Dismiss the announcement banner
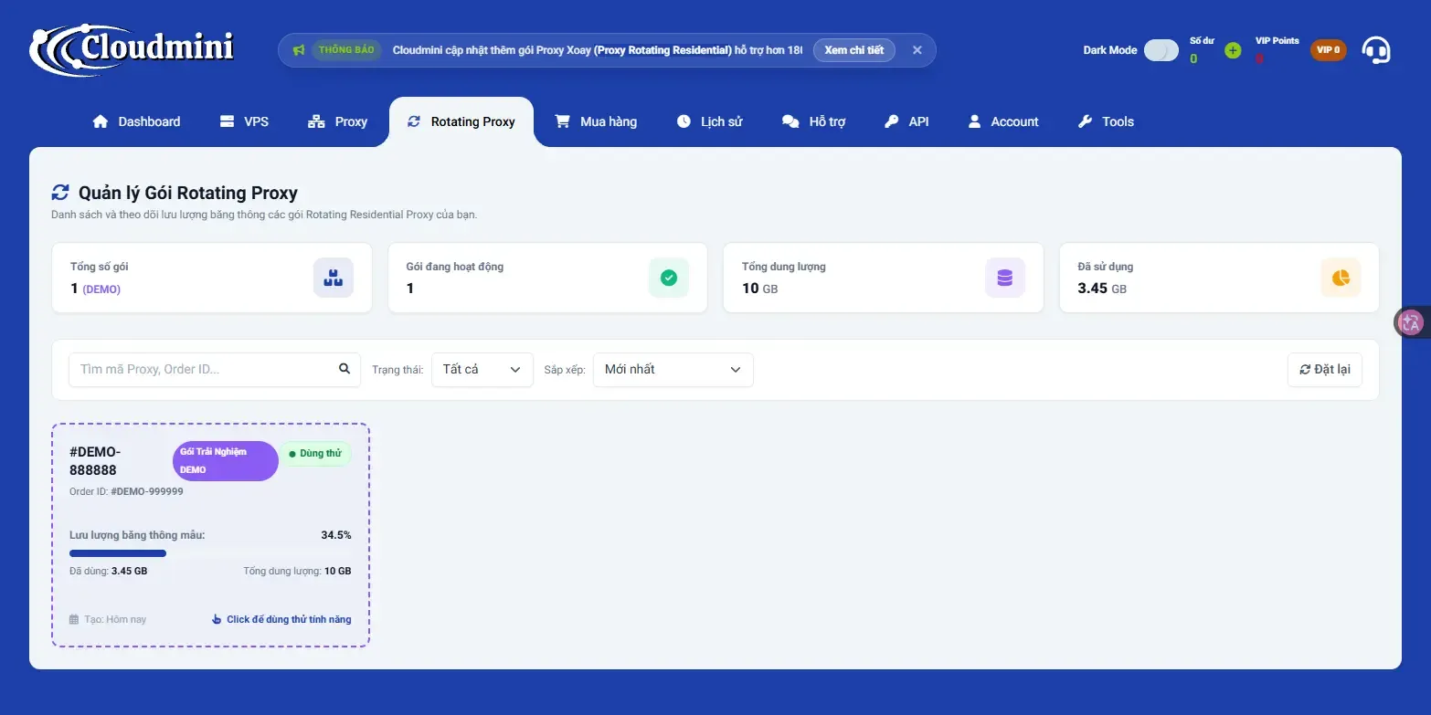Viewport: 1431px width, 715px height. 917,50
